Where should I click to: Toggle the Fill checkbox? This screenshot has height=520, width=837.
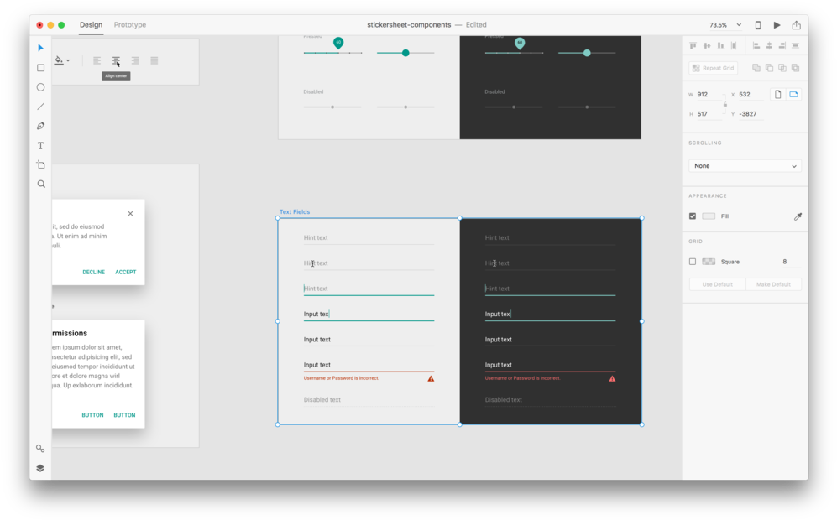693,216
